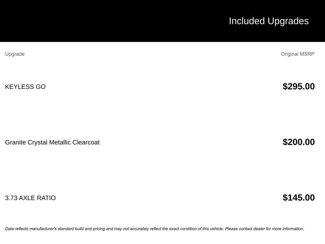325x244 pixels.
Task: Click the Original MSRP column header
Action: [297, 54]
